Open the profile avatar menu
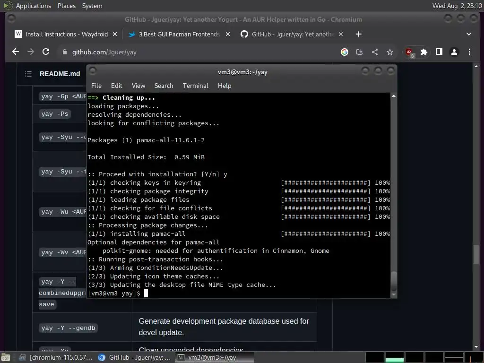This screenshot has width=484, height=363. tap(454, 52)
